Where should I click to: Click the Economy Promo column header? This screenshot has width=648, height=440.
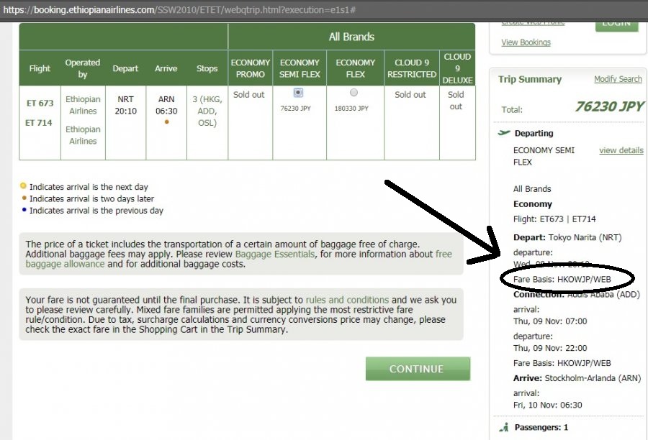point(250,68)
